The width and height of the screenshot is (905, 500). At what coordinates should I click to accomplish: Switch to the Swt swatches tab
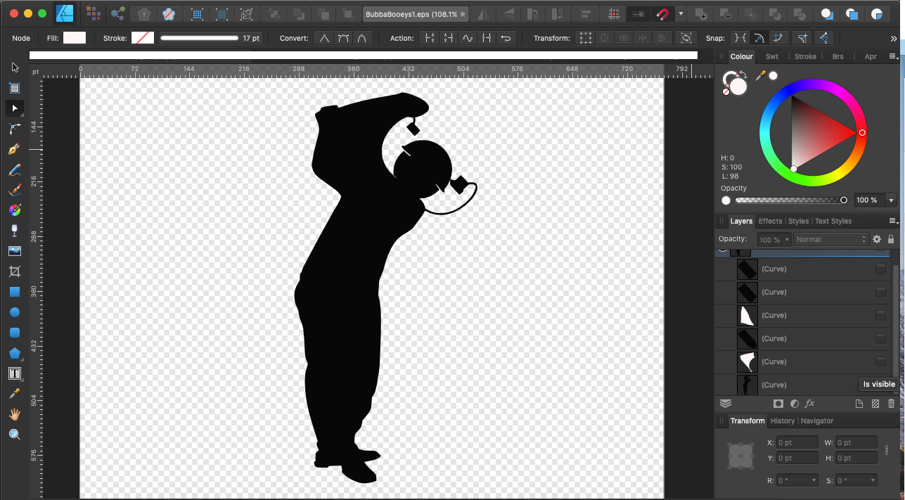coord(772,56)
